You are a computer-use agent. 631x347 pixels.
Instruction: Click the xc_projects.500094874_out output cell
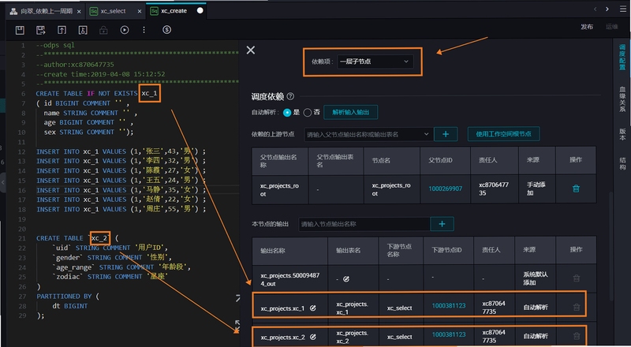(x=289, y=279)
